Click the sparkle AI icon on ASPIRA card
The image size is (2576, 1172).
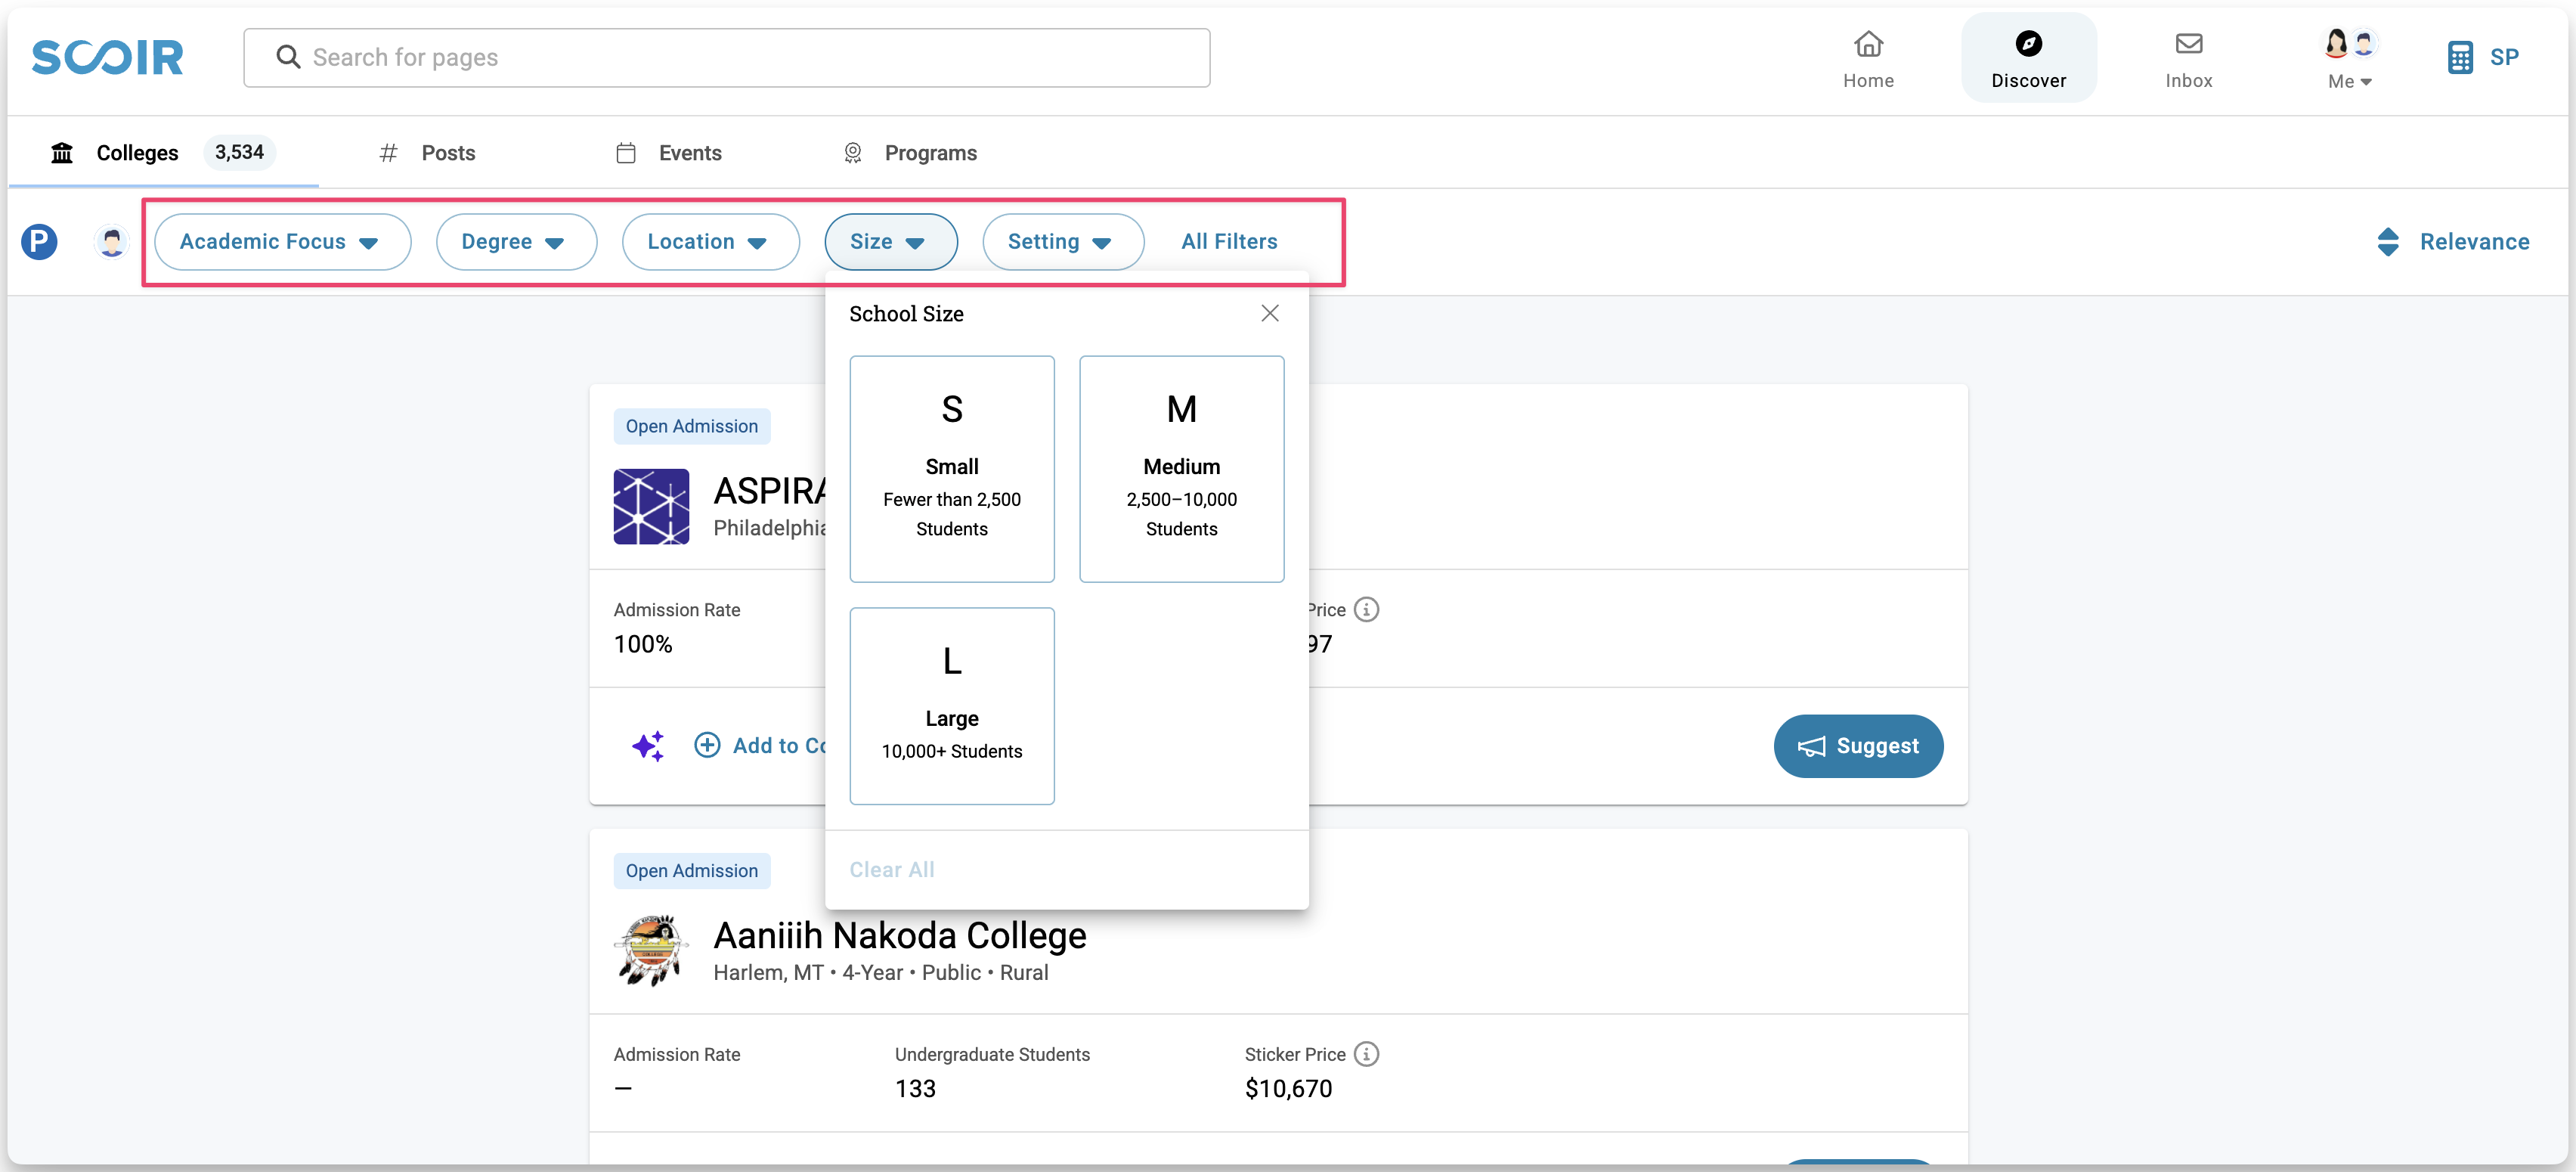tap(648, 746)
